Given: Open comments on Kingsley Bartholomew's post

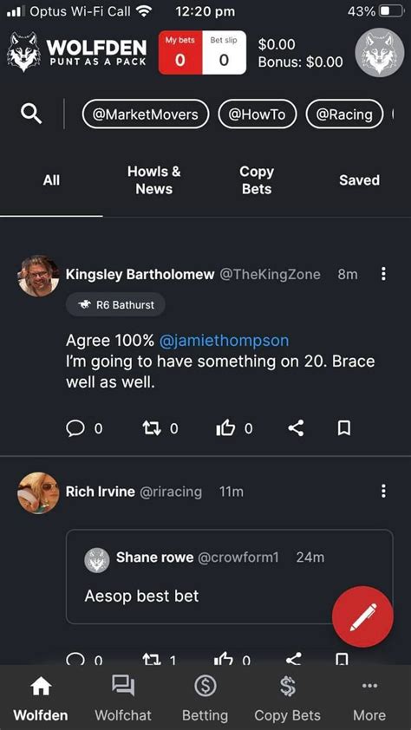Looking at the screenshot, I should 84,427.
